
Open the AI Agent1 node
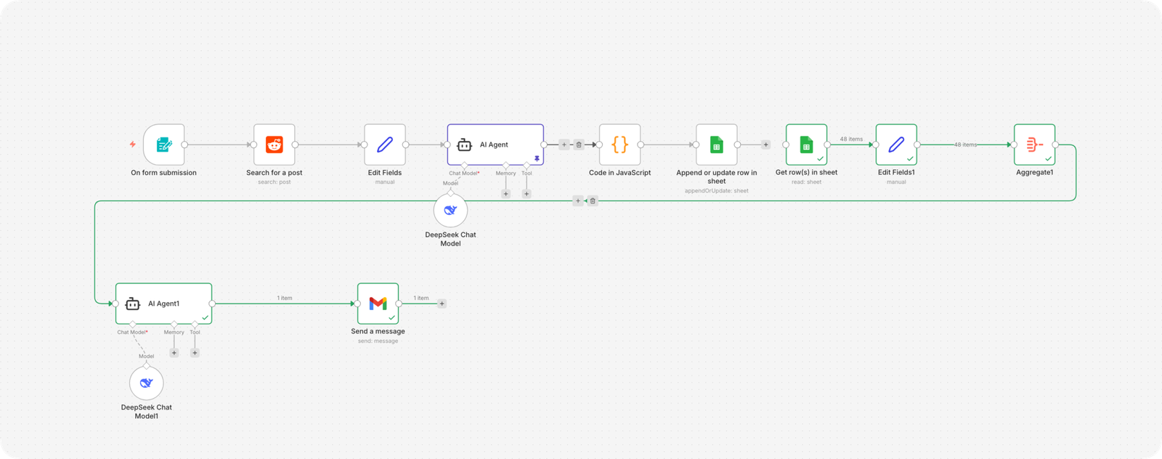[163, 304]
